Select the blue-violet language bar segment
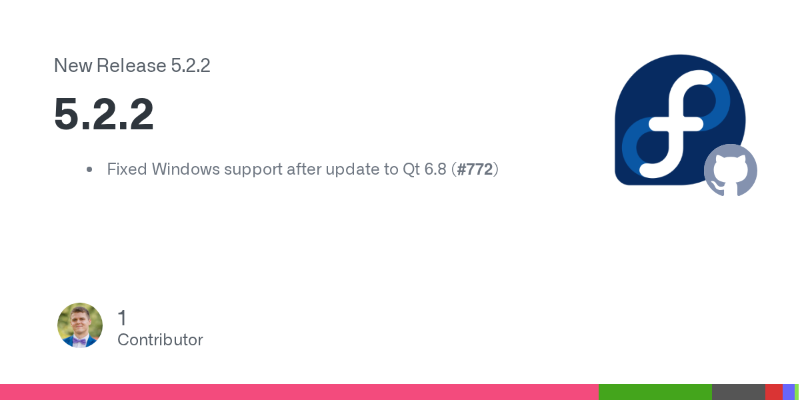 (788, 392)
